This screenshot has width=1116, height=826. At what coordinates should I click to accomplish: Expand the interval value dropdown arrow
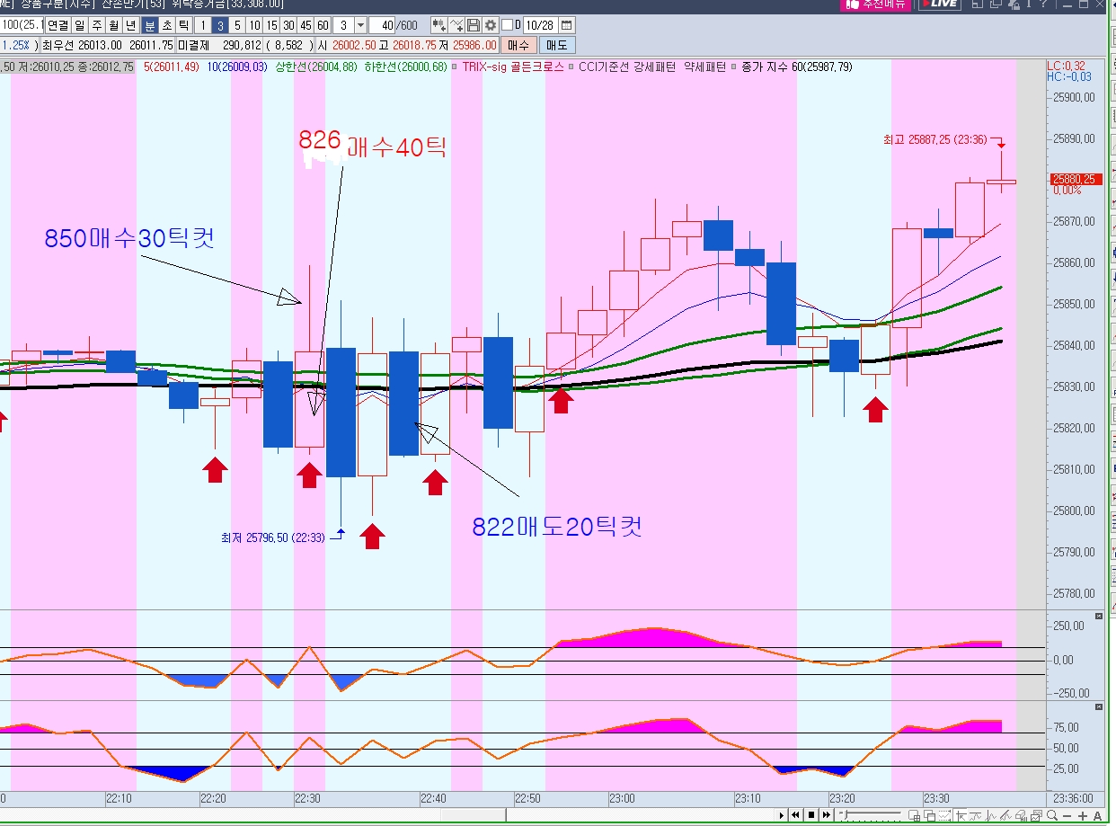360,25
